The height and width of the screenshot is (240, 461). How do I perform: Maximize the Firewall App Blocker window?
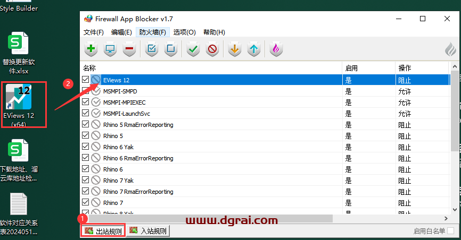coord(423,19)
